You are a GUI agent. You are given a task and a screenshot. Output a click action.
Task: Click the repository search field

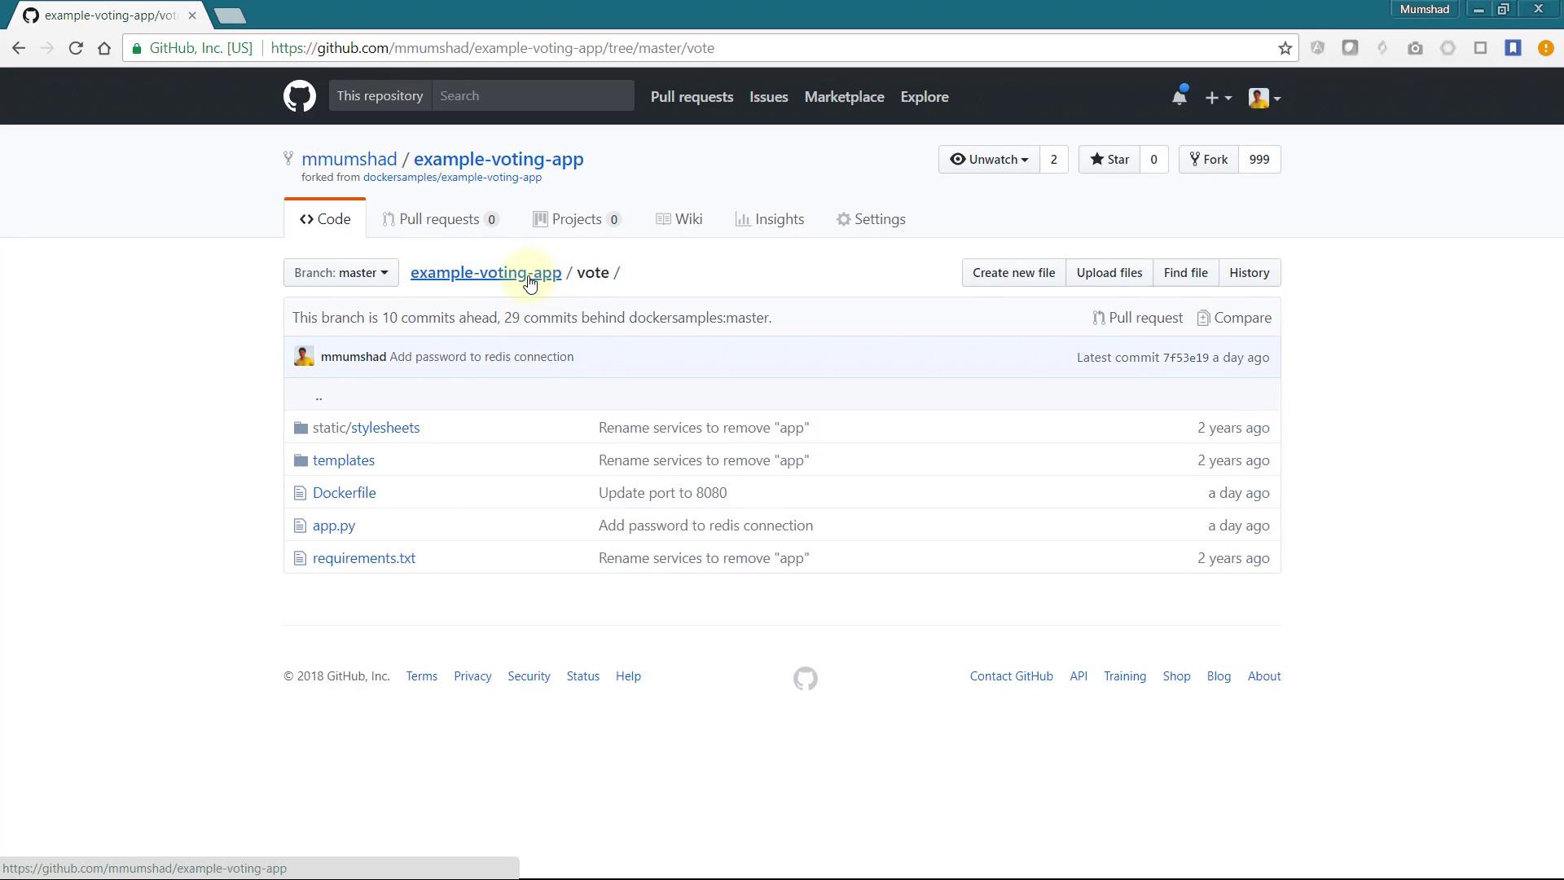coord(533,96)
